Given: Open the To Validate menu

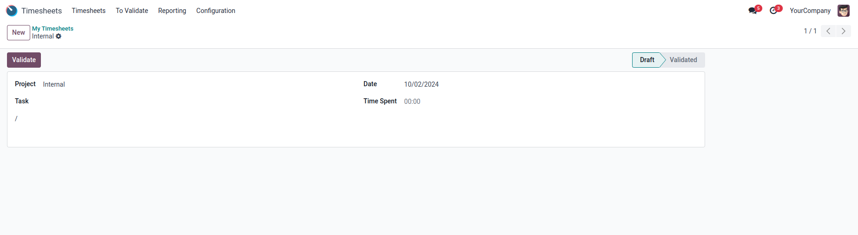Looking at the screenshot, I should pyautogui.click(x=132, y=11).
